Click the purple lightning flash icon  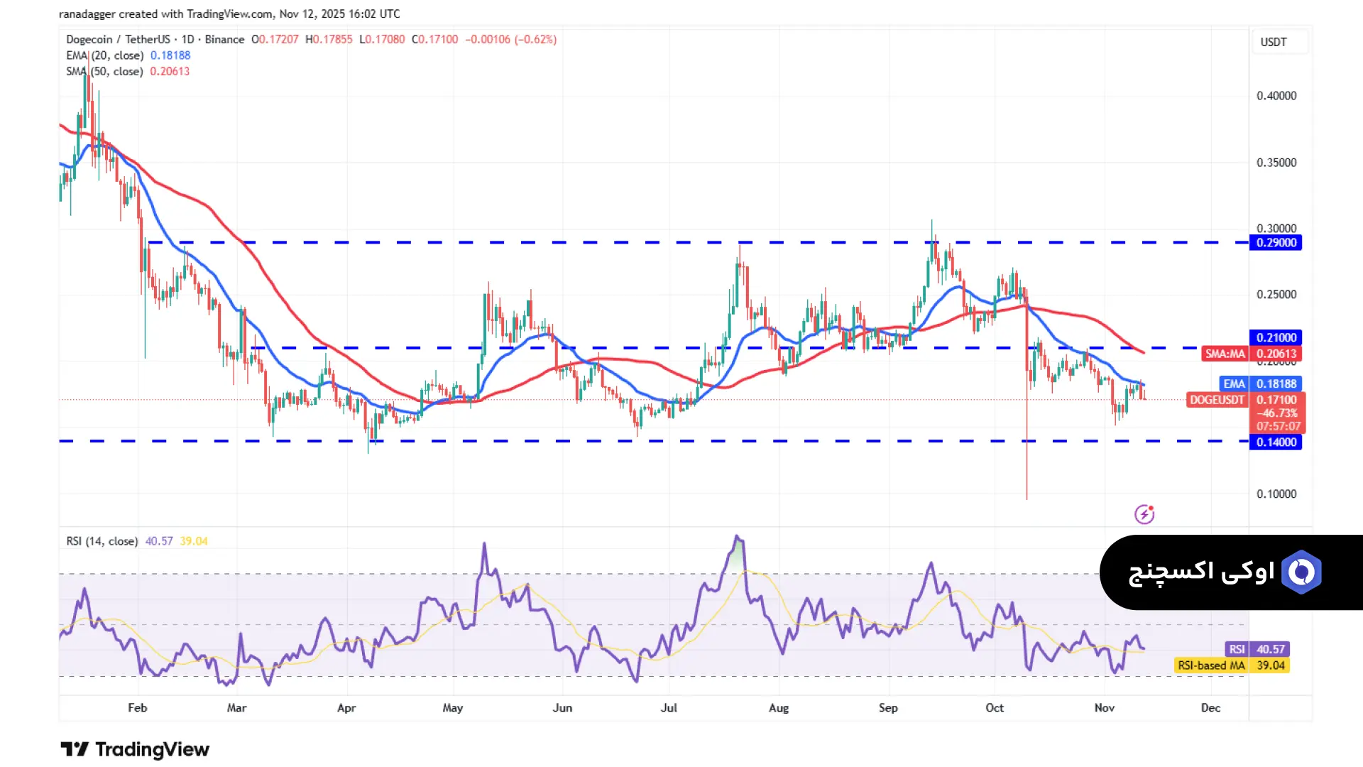[x=1144, y=514]
